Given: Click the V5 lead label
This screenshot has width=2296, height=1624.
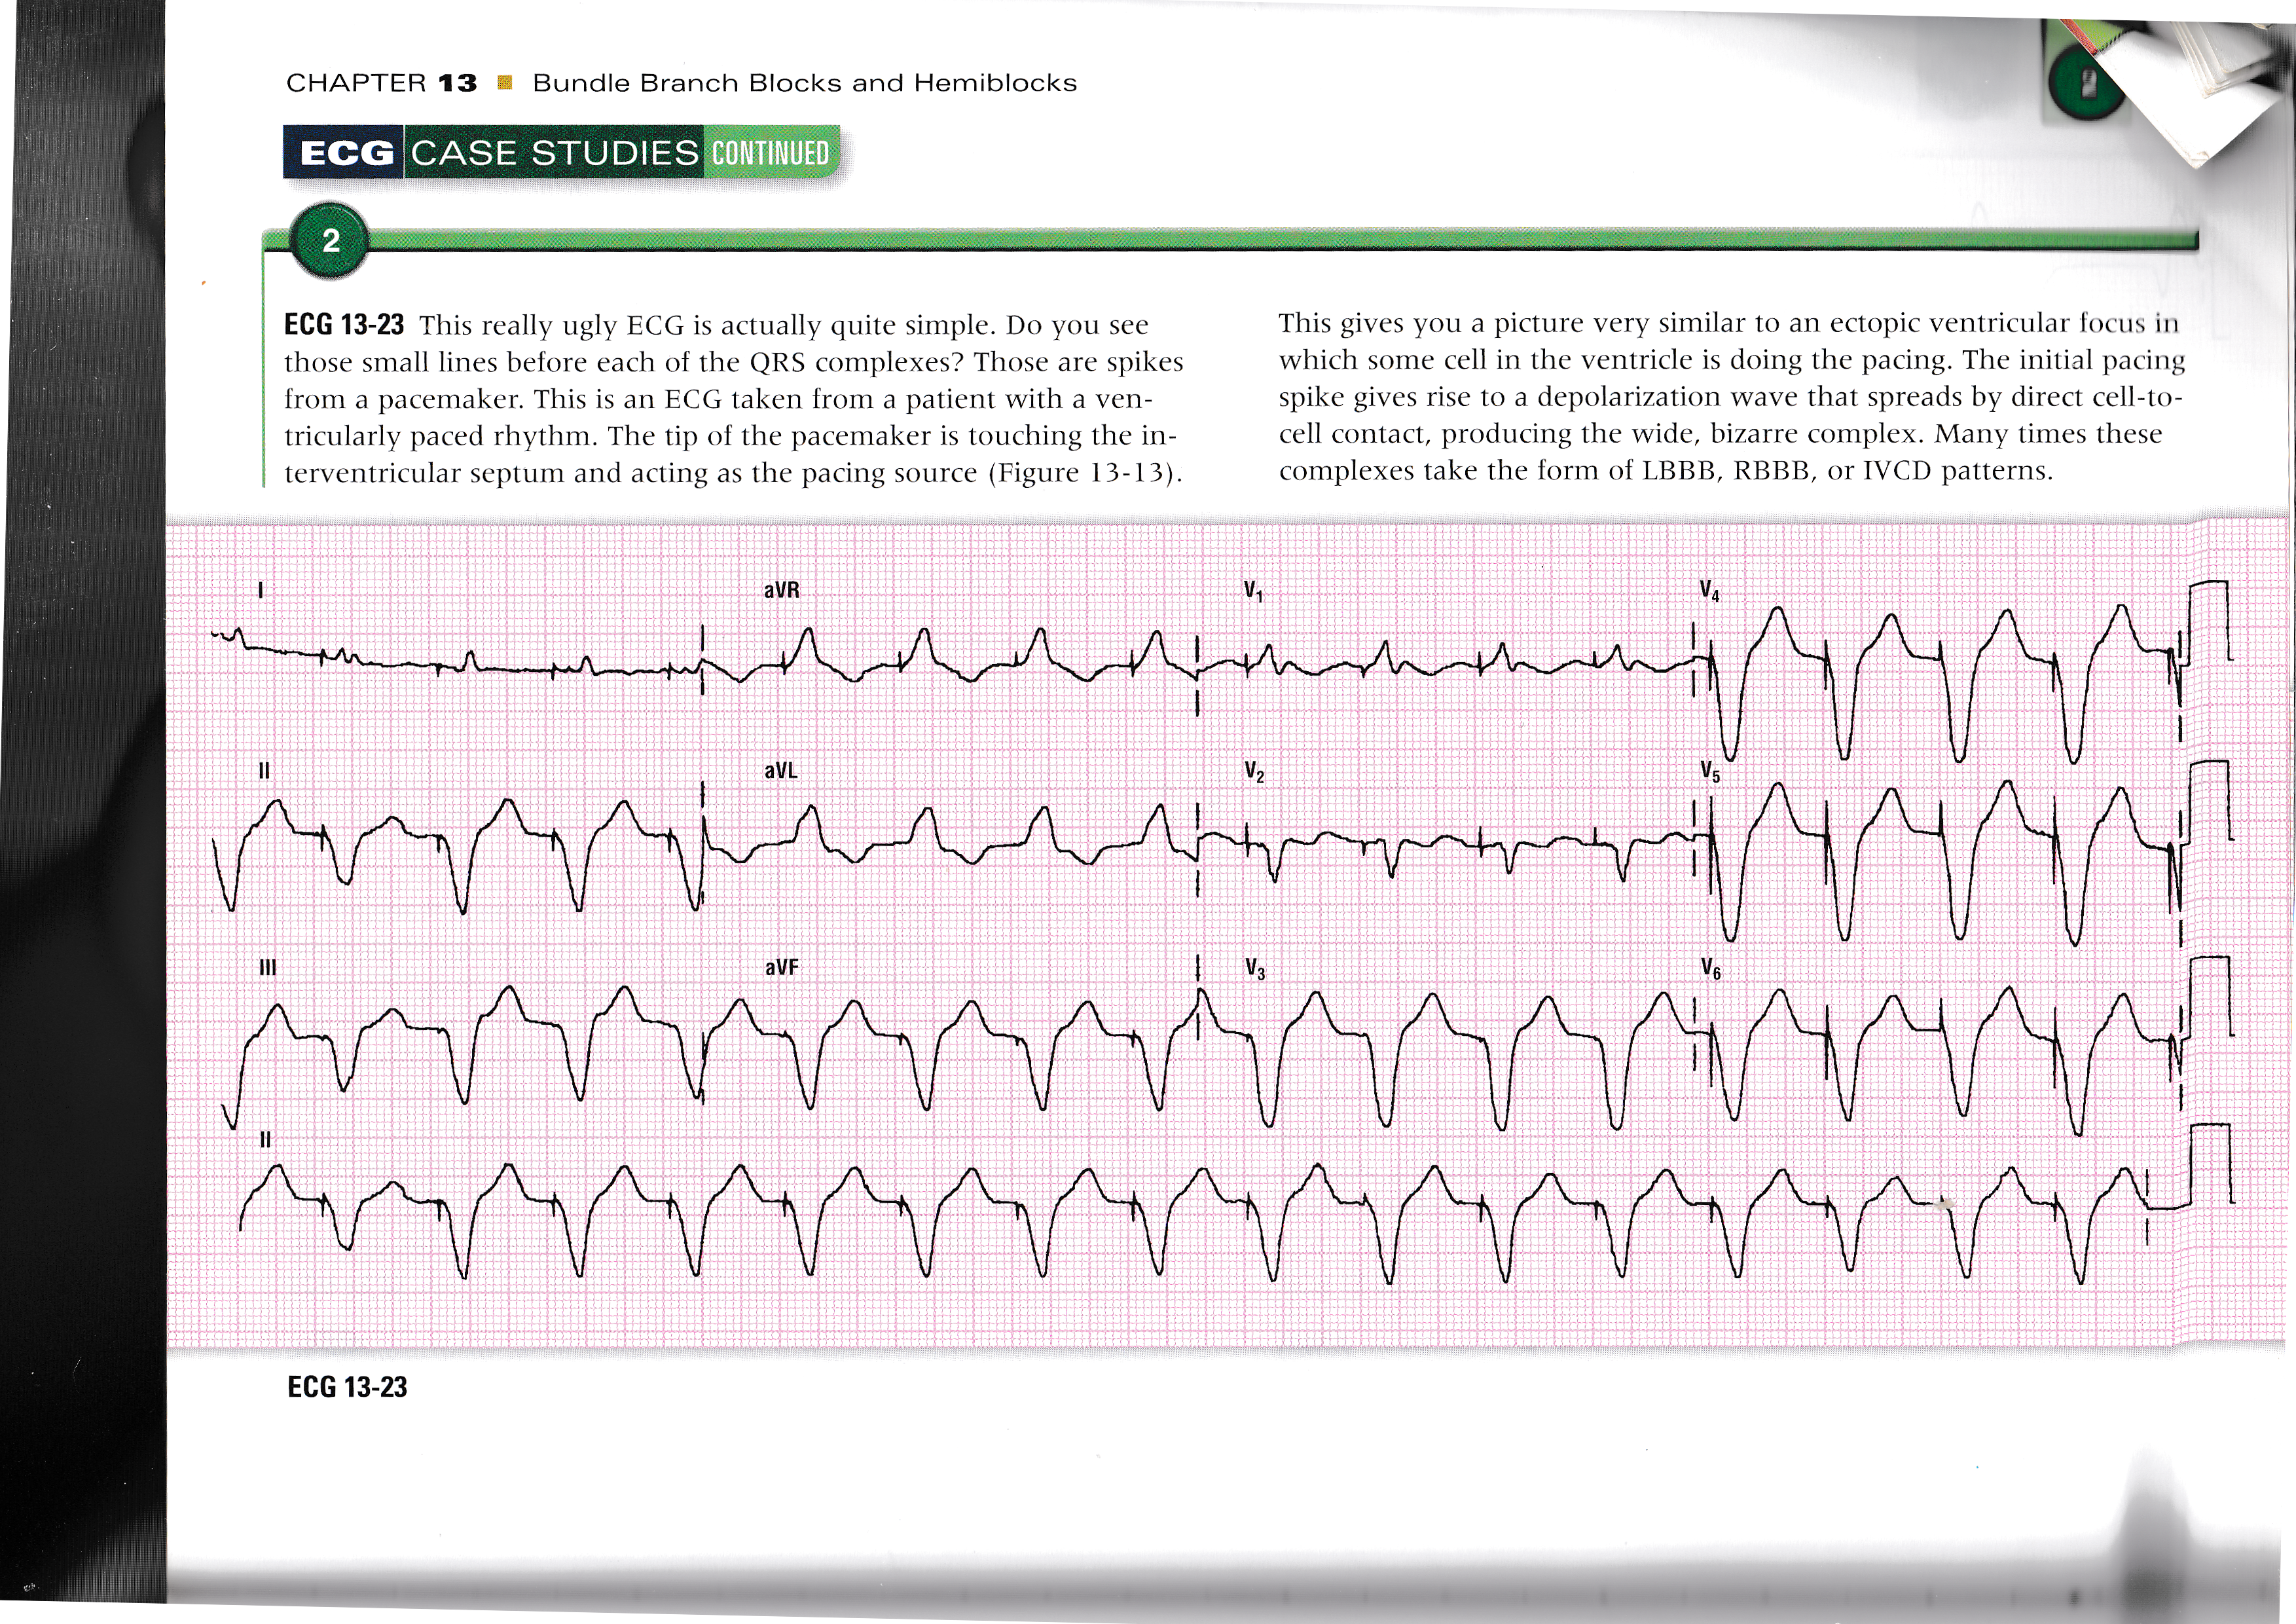Looking at the screenshot, I should tap(1709, 773).
